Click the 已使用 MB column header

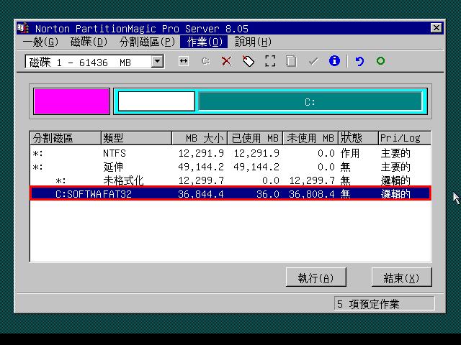click(255, 138)
